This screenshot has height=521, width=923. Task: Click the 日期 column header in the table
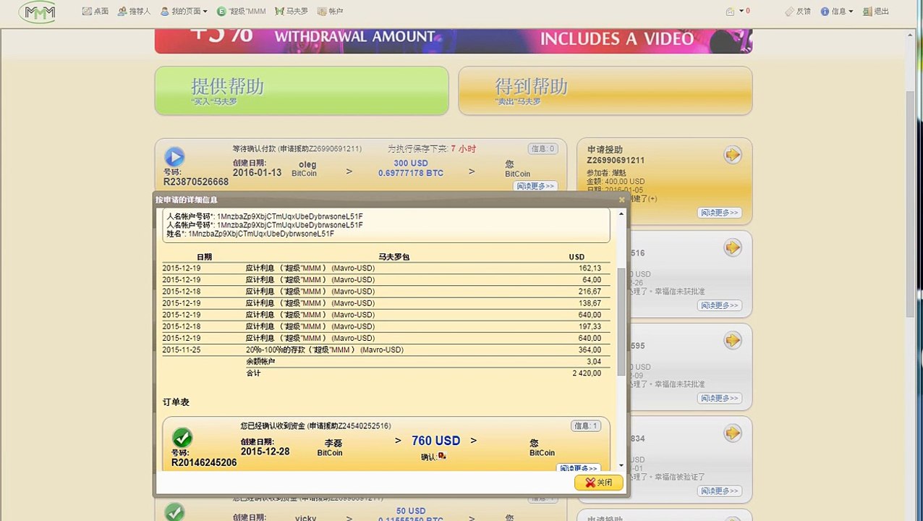[x=204, y=257]
